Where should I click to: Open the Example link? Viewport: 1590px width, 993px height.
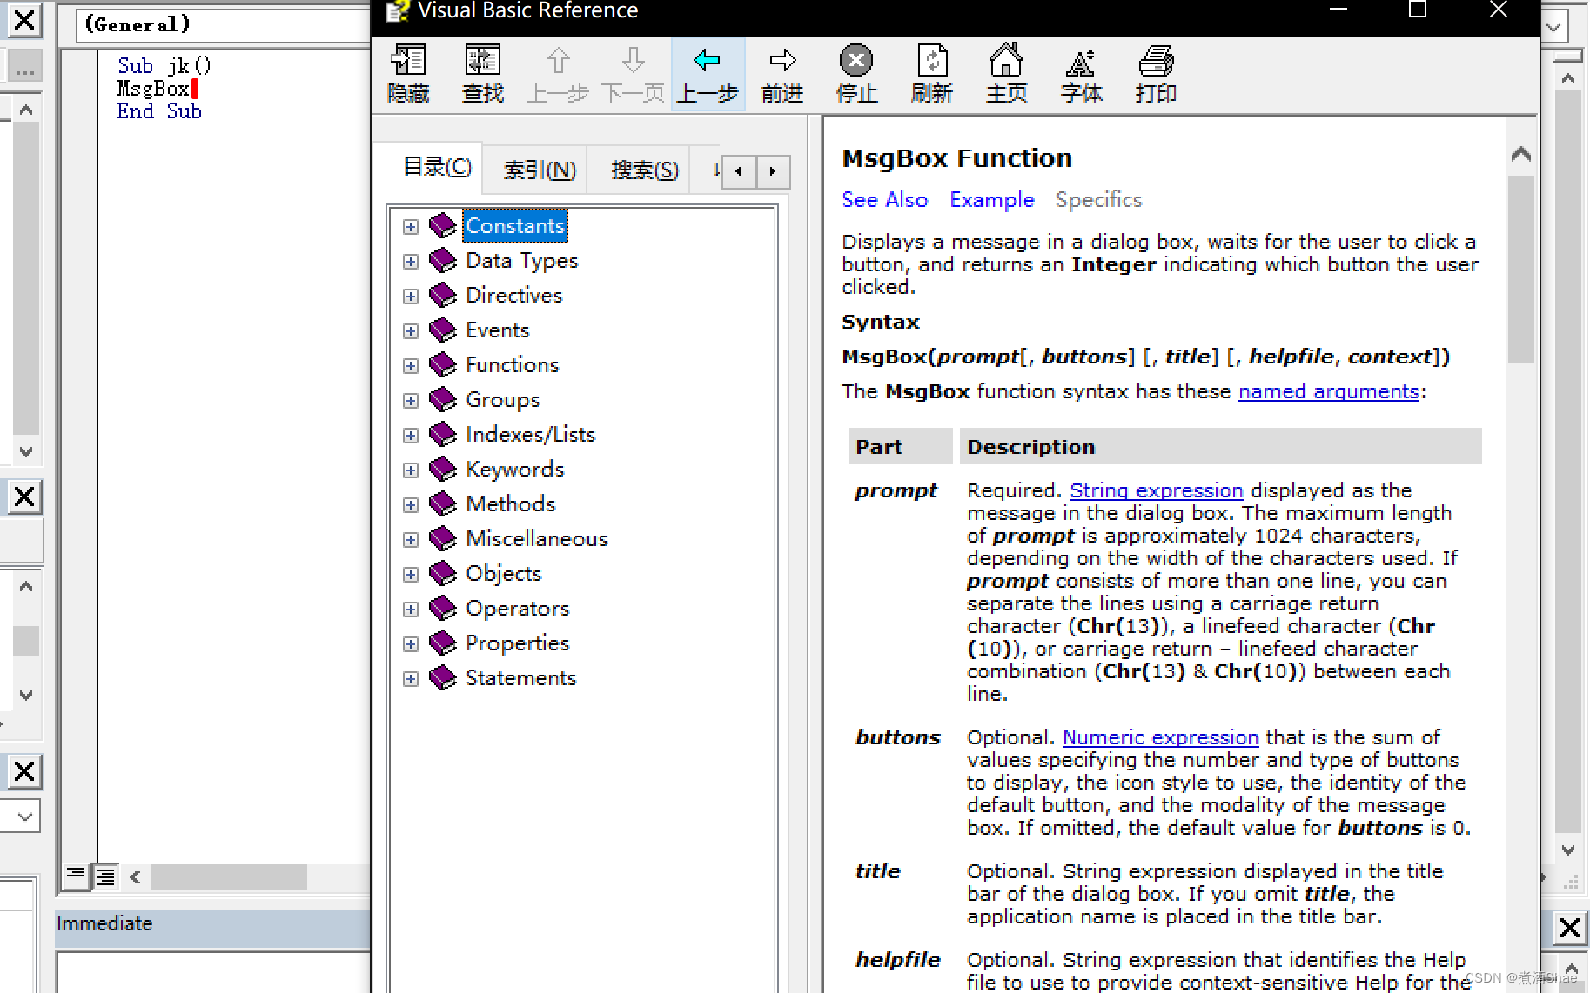991,200
